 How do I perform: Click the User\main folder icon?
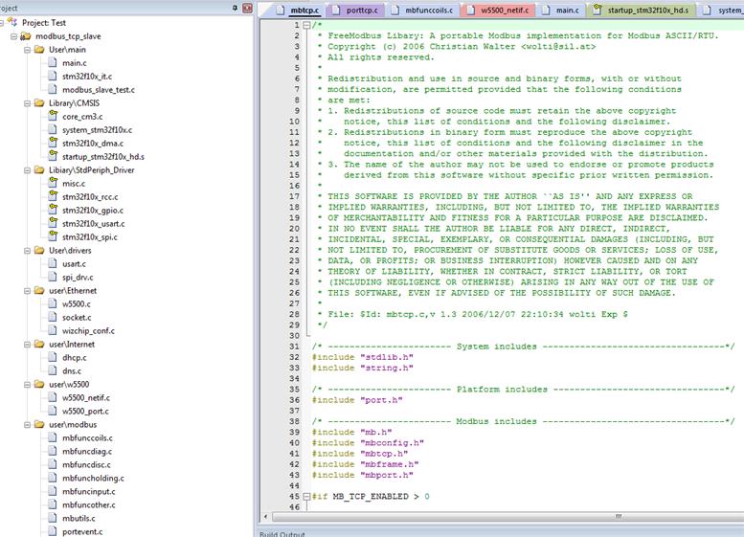coord(38,49)
